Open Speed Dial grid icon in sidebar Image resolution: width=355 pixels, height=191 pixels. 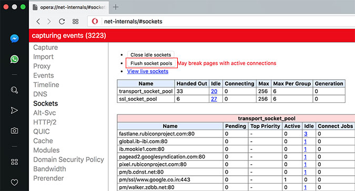click(x=14, y=162)
